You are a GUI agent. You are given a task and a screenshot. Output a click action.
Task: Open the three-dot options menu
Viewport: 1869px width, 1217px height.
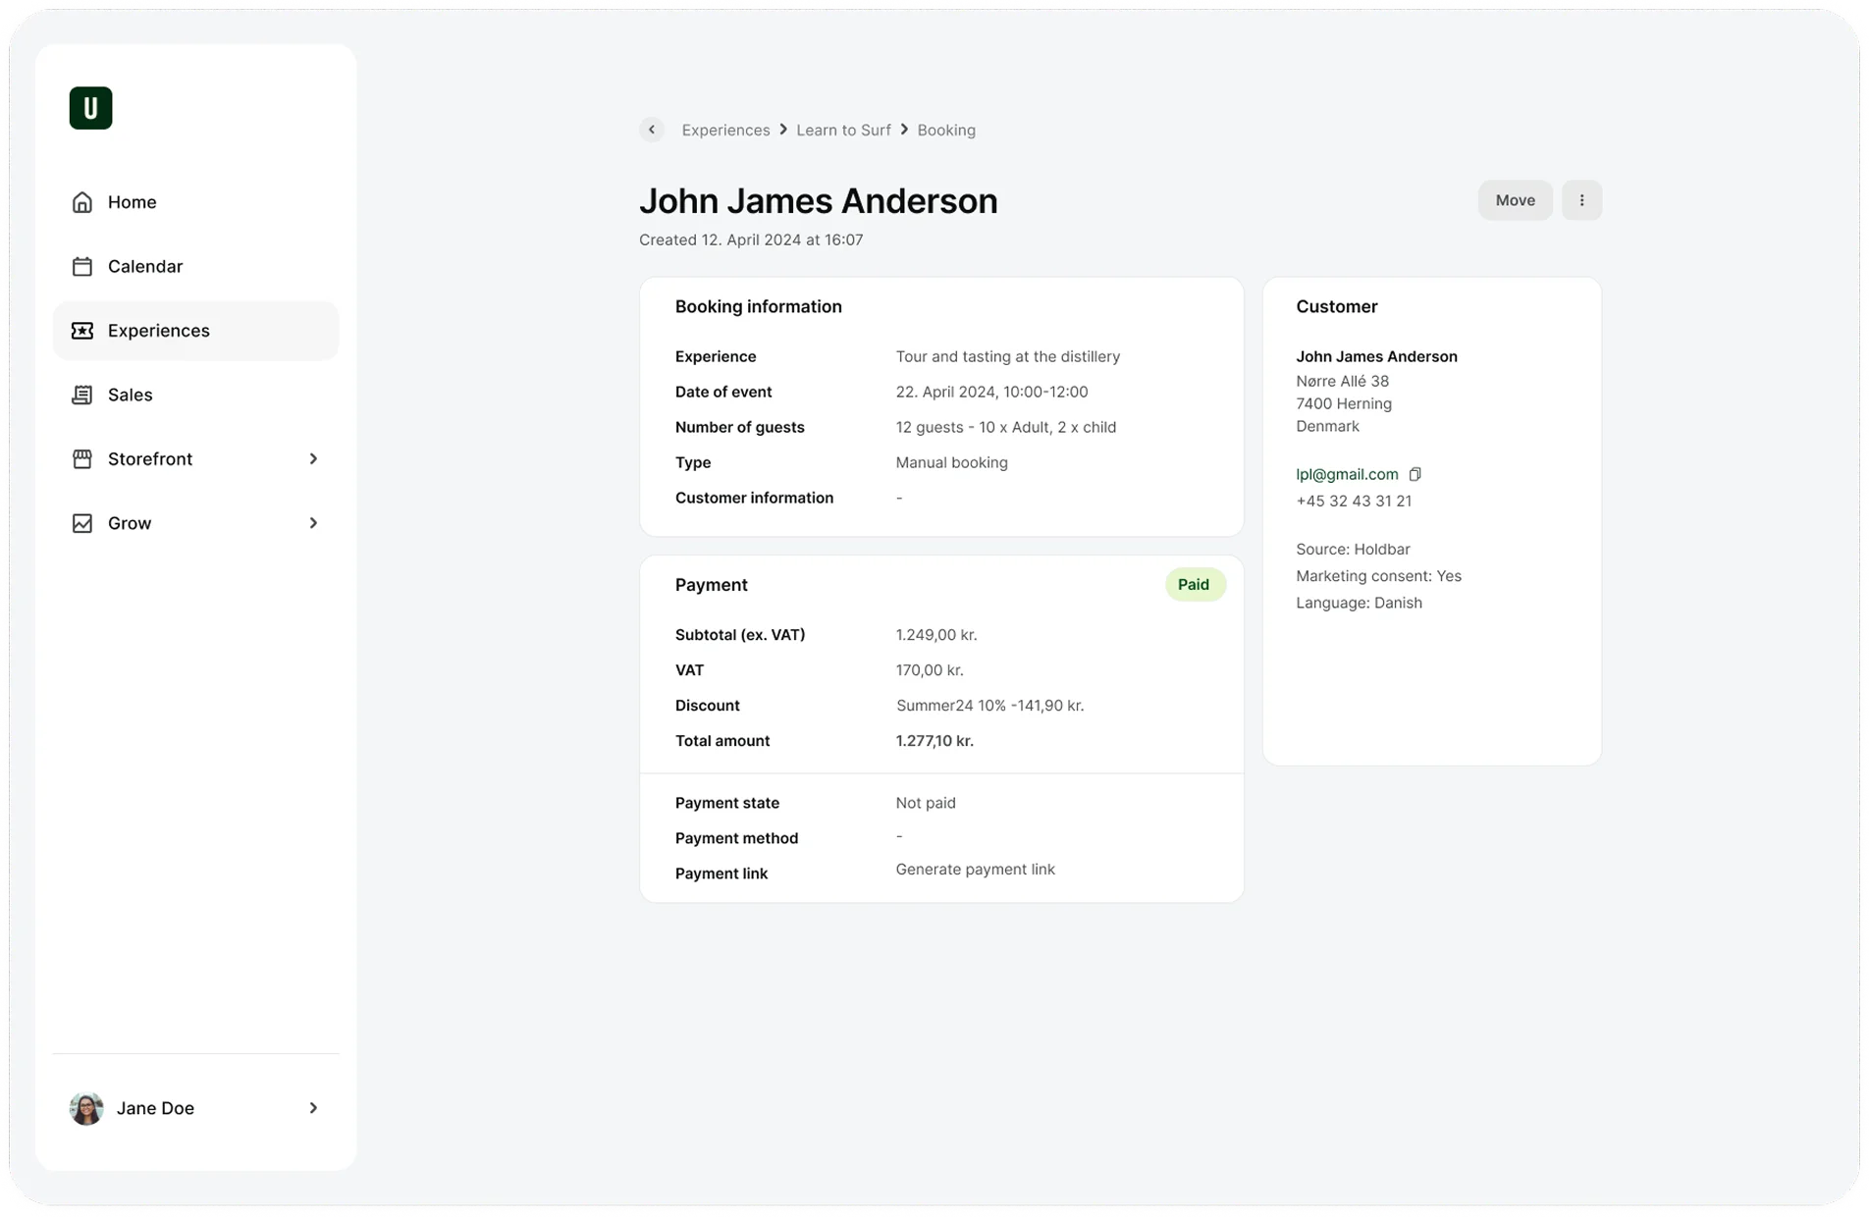1581,199
